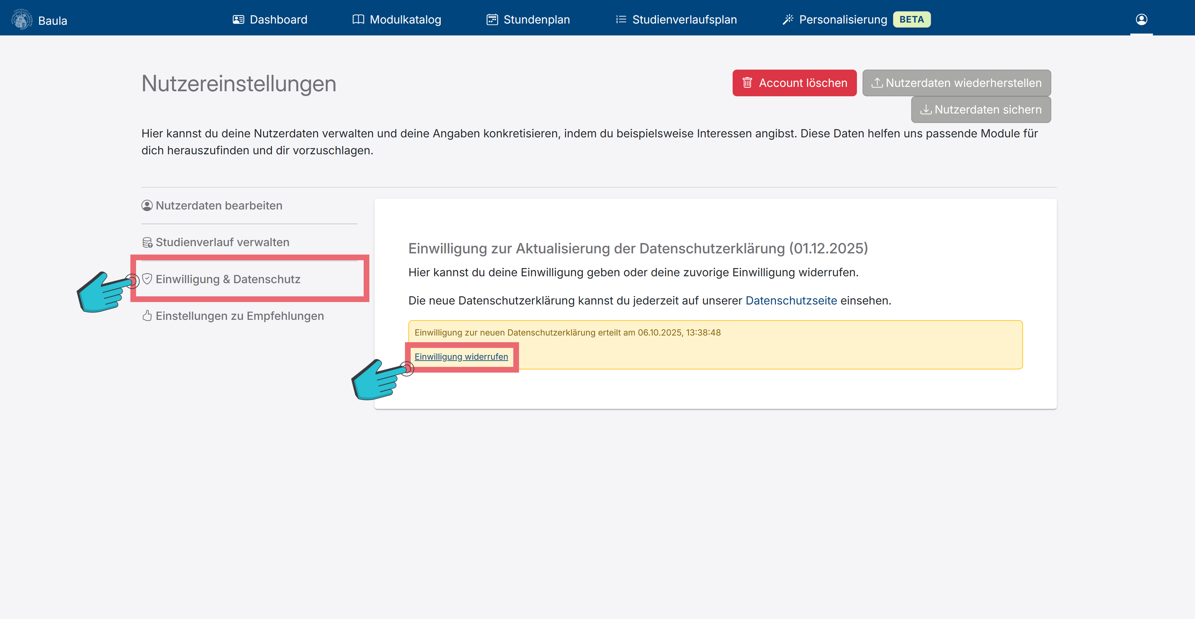Click the BETA badge
The width and height of the screenshot is (1195, 619).
click(x=911, y=20)
